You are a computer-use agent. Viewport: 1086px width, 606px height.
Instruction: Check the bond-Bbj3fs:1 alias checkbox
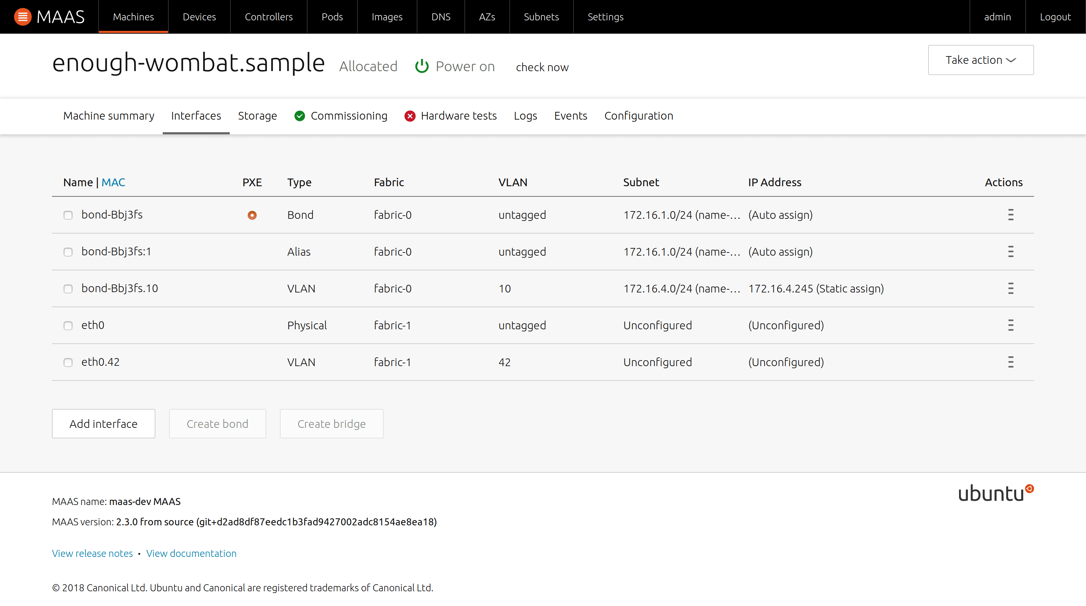(68, 252)
